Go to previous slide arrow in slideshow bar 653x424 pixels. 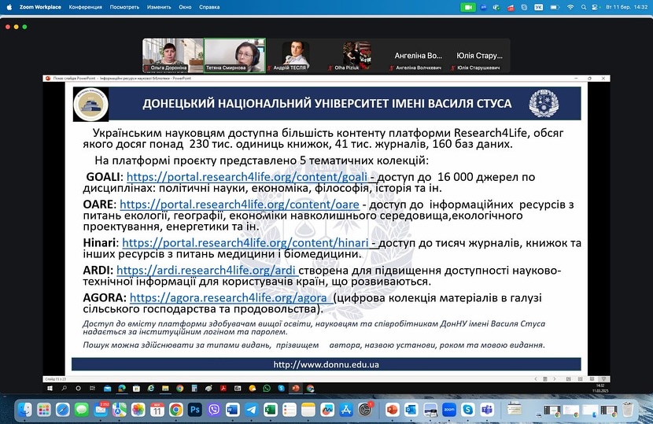click(536, 379)
